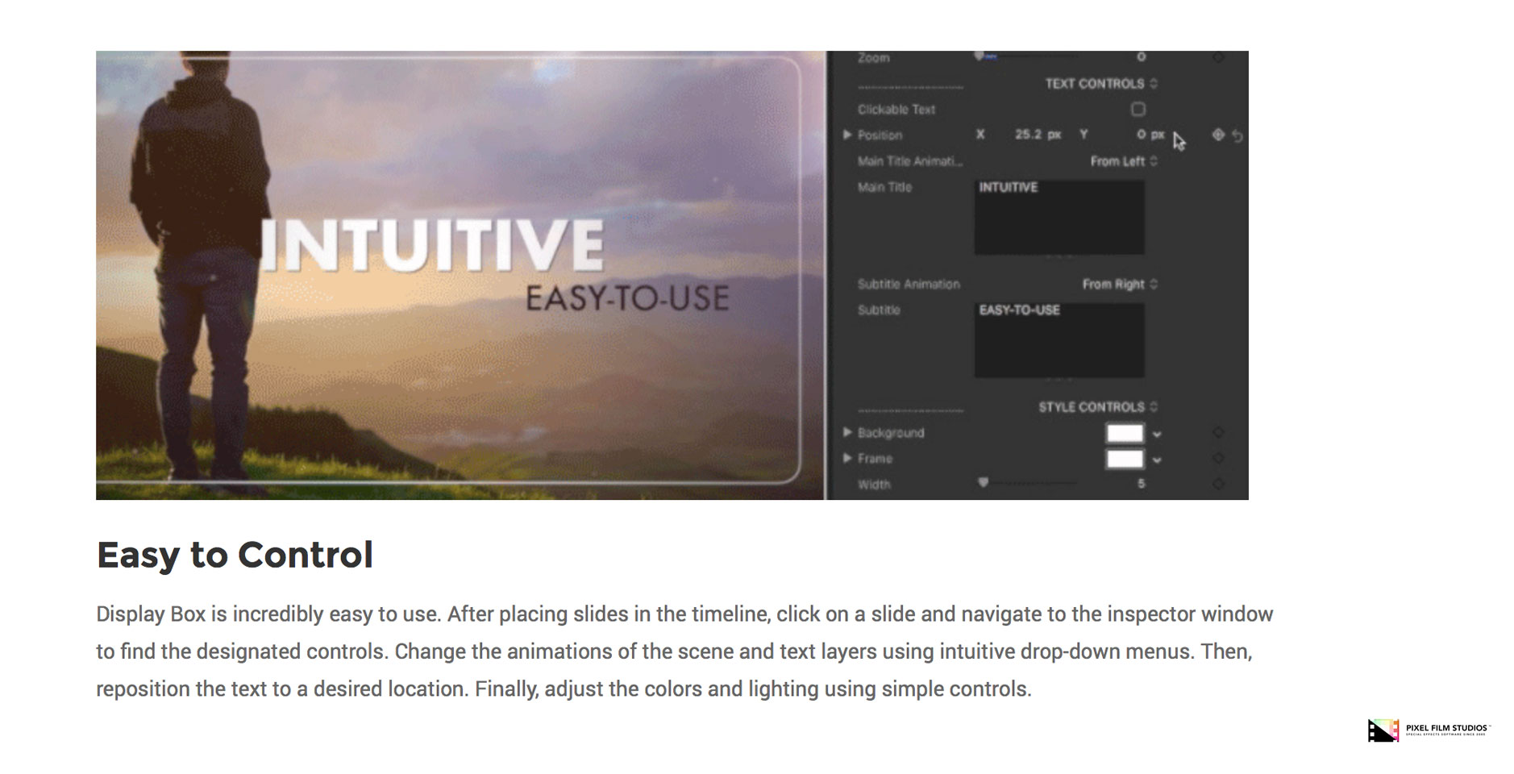This screenshot has height=774, width=1514.
Task: Open the From Right subtitle animation dropdown
Action: (x=1120, y=284)
